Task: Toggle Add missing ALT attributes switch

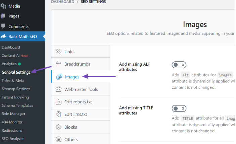Action: click(x=179, y=65)
